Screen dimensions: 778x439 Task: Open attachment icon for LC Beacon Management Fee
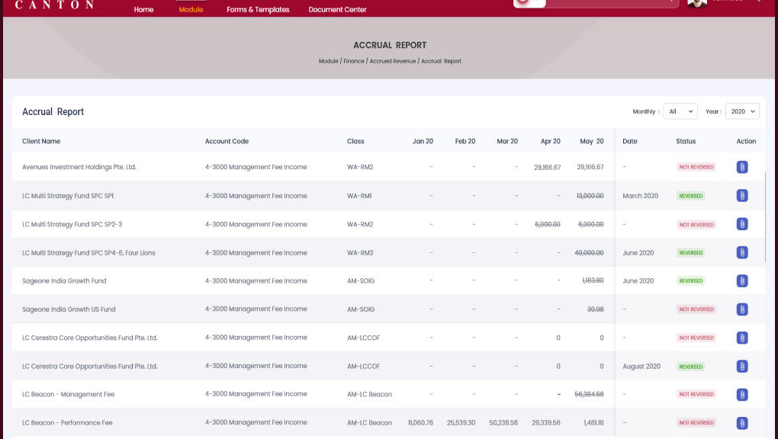pyautogui.click(x=742, y=395)
